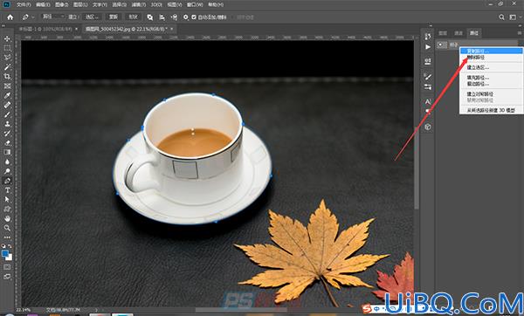524x316 pixels.
Task: Open the View menu
Action: [x=175, y=4]
